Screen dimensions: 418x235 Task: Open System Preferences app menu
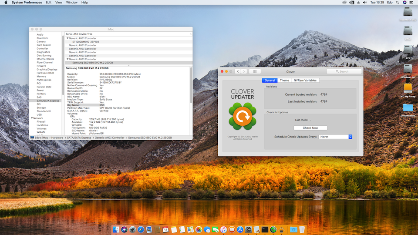[x=27, y=3]
